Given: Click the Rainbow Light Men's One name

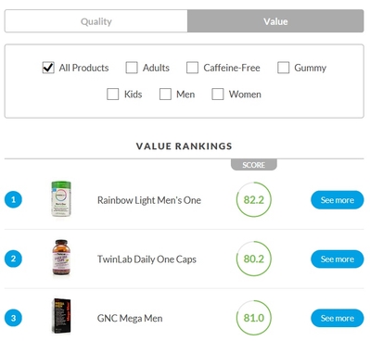Looking at the screenshot, I should point(149,200).
